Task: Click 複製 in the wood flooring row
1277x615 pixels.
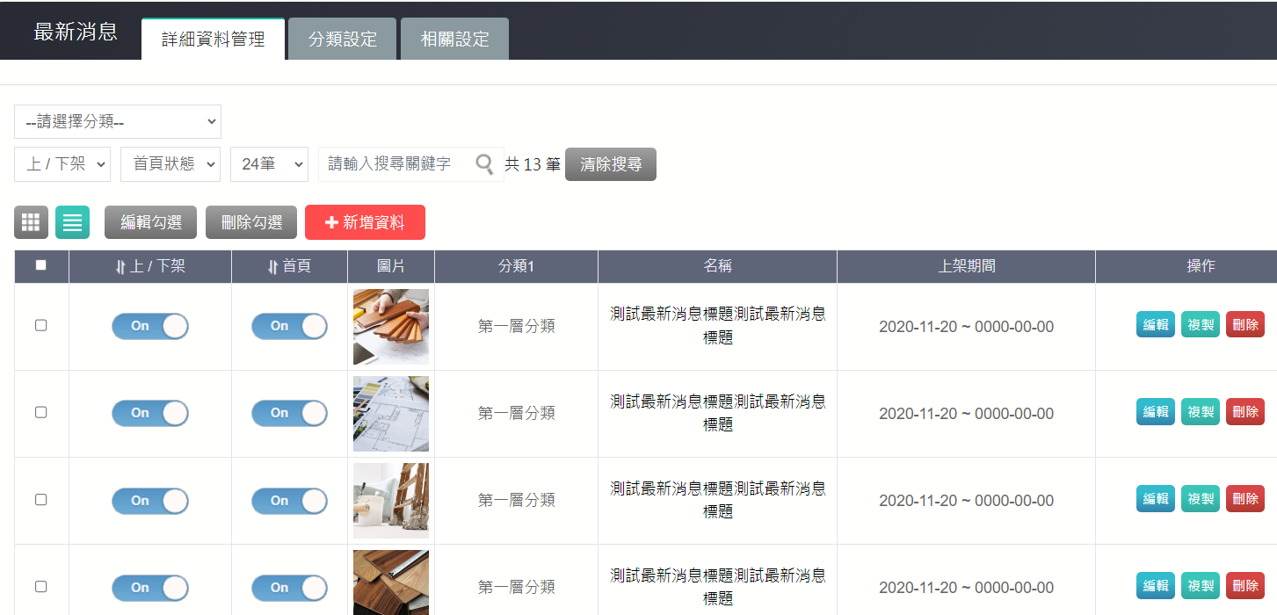Action: point(1201,586)
